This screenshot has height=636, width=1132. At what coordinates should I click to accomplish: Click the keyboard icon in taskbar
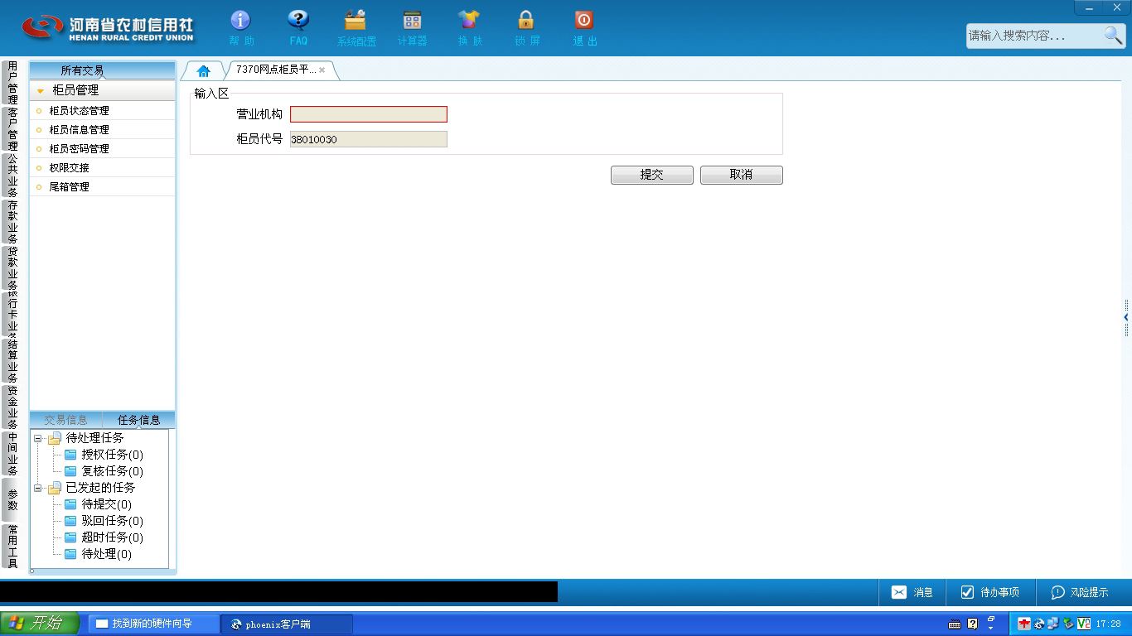tap(955, 624)
